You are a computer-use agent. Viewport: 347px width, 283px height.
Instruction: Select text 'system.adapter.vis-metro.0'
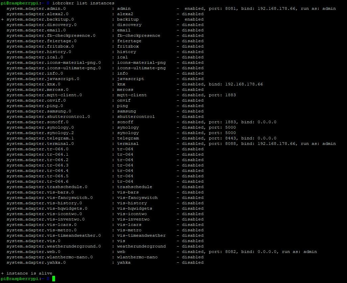click(x=42, y=230)
